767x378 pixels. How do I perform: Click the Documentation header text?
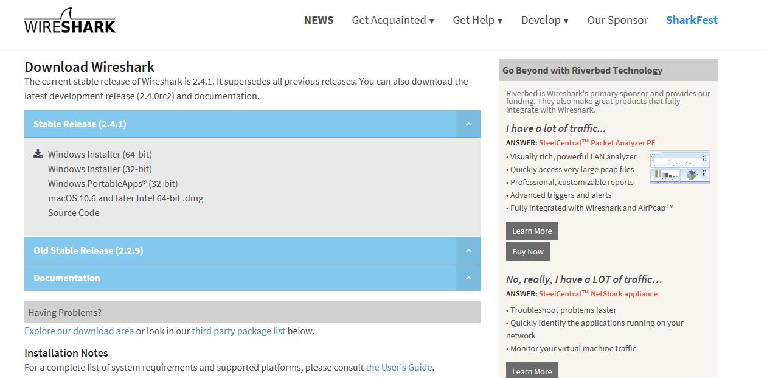pyautogui.click(x=67, y=278)
